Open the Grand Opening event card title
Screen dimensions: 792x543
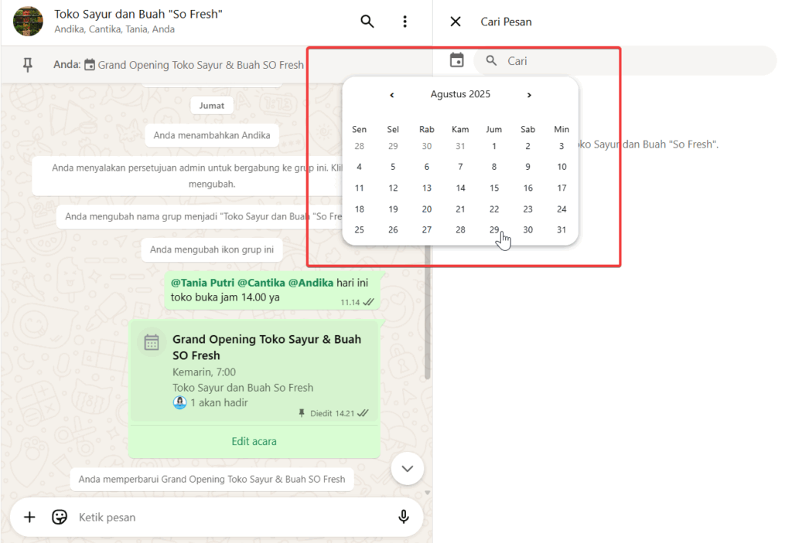(x=266, y=348)
